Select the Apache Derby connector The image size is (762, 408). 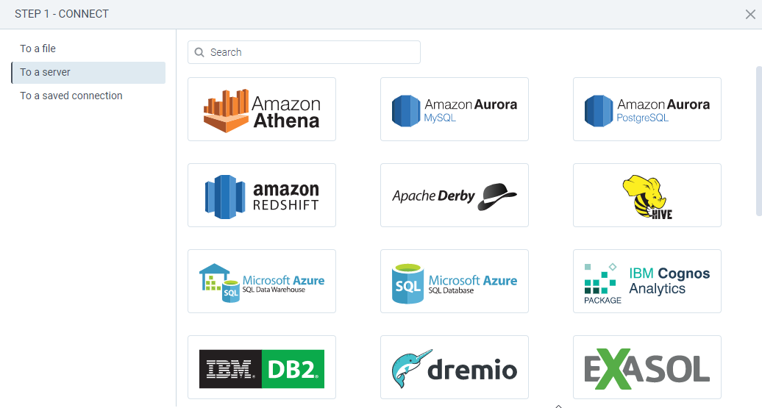454,196
